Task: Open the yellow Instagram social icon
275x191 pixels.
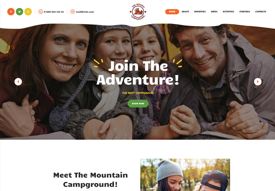Action: (28, 12)
